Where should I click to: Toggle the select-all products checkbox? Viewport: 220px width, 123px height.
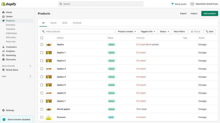click(x=42, y=38)
